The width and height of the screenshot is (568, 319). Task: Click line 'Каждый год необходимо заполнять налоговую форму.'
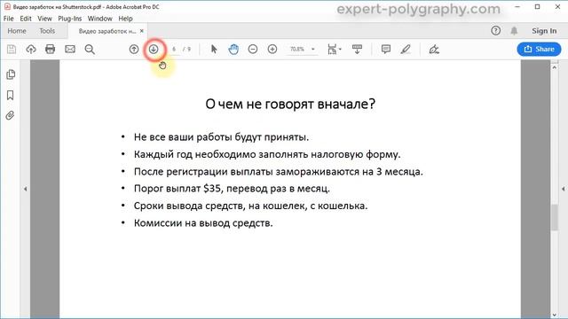tap(267, 154)
